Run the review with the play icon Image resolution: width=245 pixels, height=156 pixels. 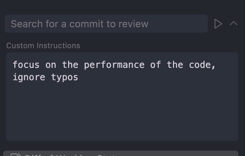(x=218, y=24)
